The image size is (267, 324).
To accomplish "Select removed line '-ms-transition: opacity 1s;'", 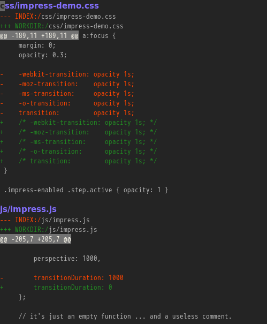I will (x=67, y=94).
